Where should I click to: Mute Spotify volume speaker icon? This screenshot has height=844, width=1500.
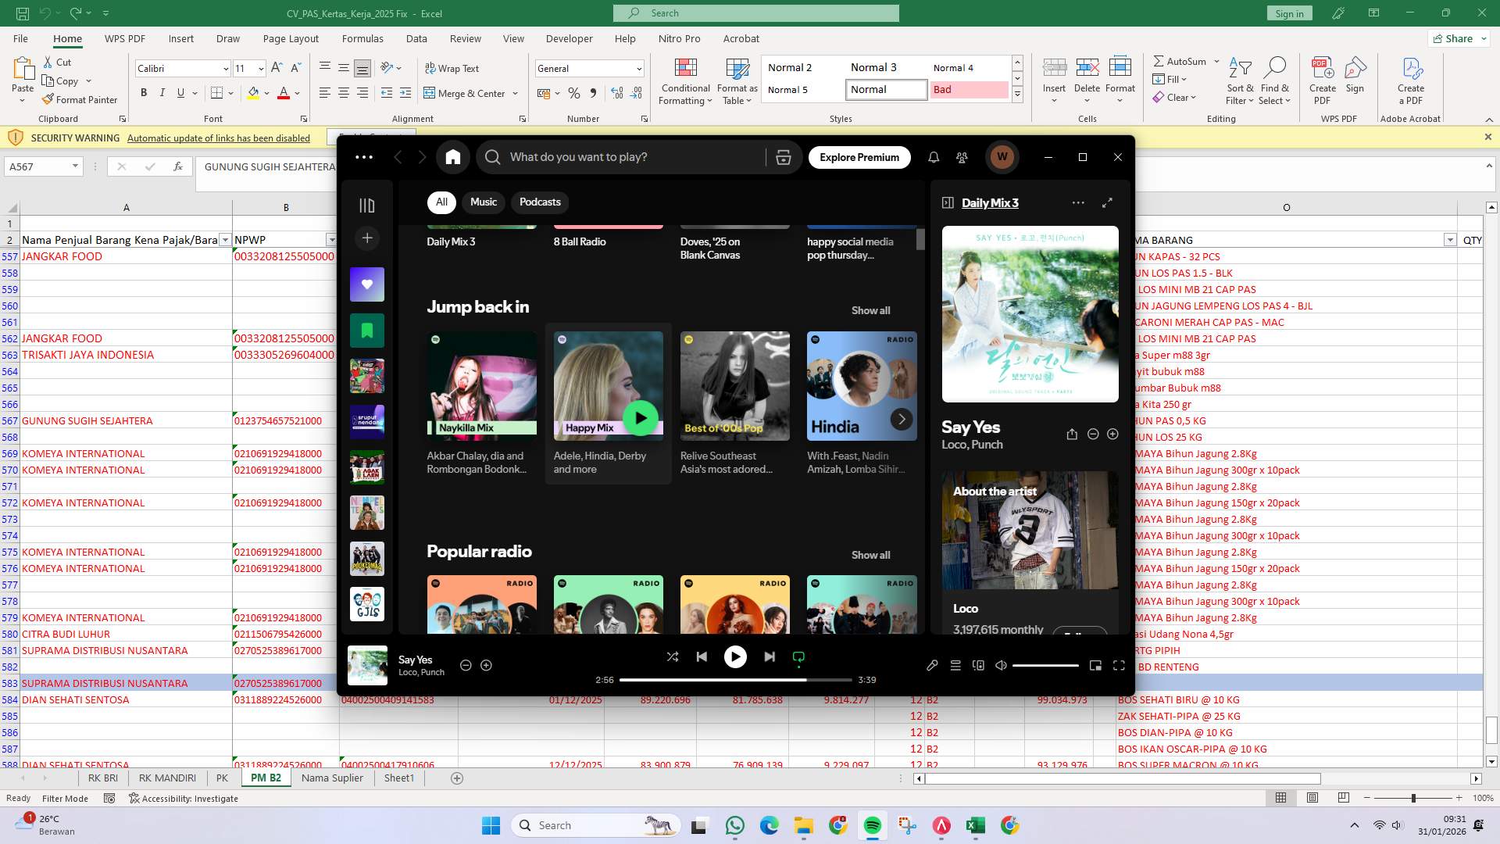click(1001, 666)
